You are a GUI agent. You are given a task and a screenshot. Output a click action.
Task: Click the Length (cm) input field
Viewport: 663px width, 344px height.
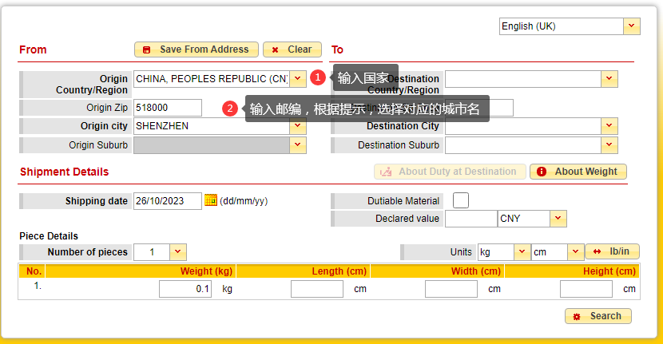317,289
